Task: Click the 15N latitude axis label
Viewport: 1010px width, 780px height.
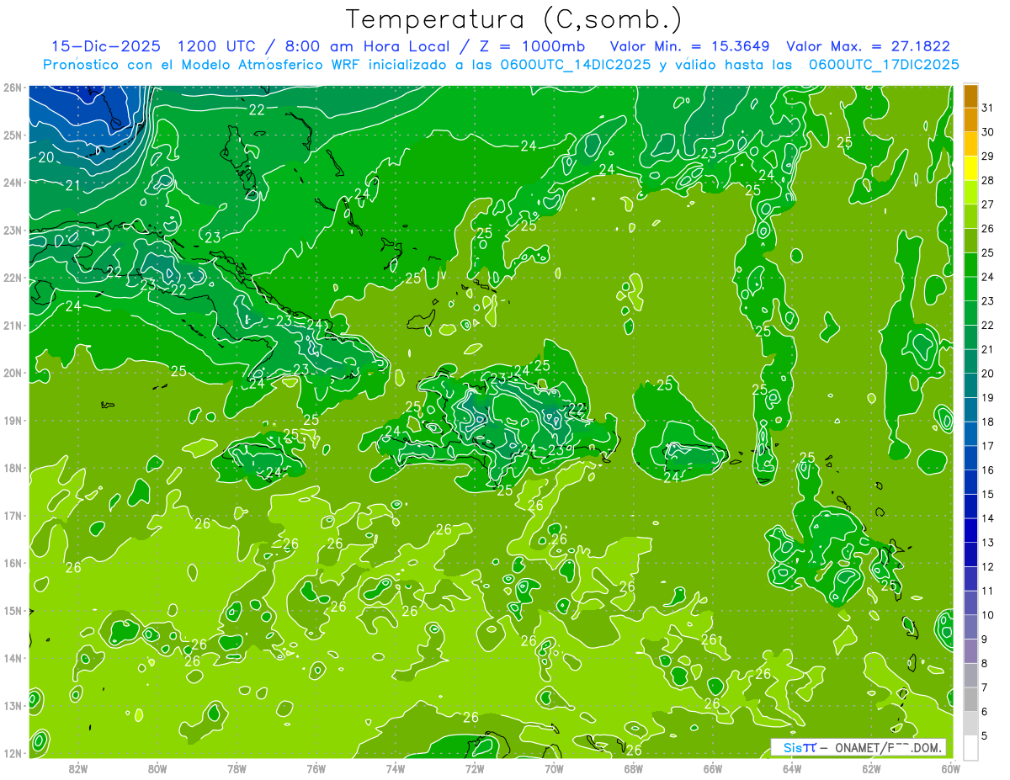Action: pos(13,611)
